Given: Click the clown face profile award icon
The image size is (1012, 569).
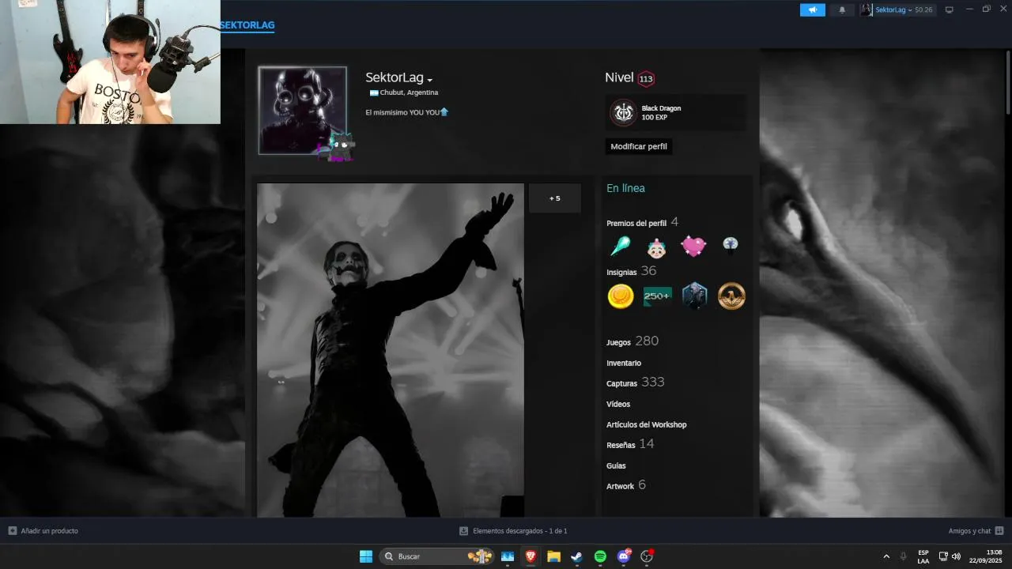Looking at the screenshot, I should (x=656, y=248).
